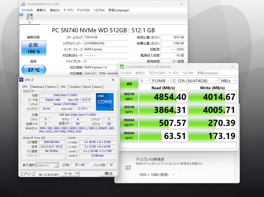Click the CrystalDiskInfo title bar app icon
This screenshot has width=264, height=197.
coord(23,4)
